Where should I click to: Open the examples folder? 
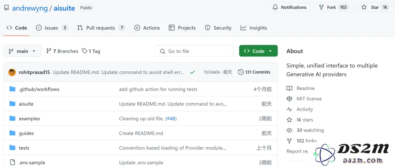(x=29, y=119)
